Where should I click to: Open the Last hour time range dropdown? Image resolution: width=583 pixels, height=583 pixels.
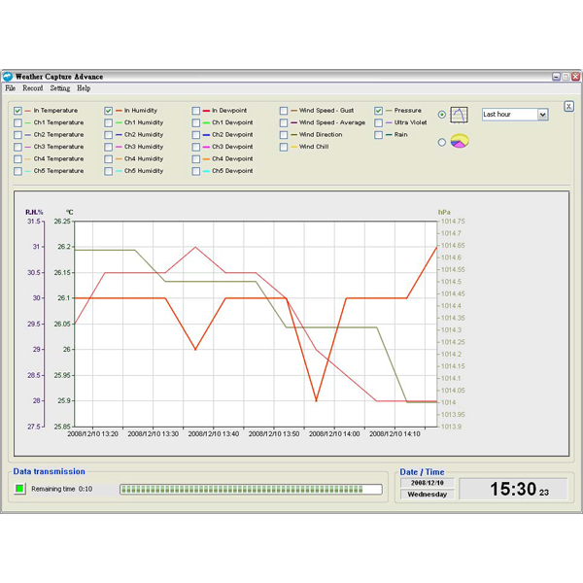pyautogui.click(x=515, y=115)
